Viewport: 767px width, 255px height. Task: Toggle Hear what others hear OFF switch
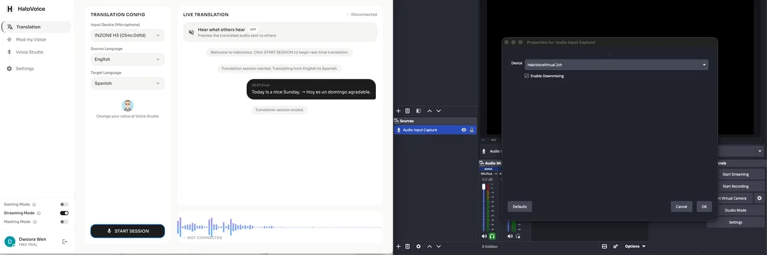pos(253,30)
